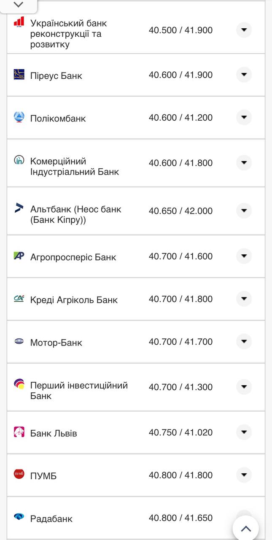Select the Альтбанк bird logo
The width and height of the screenshot is (272, 540).
(x=19, y=208)
